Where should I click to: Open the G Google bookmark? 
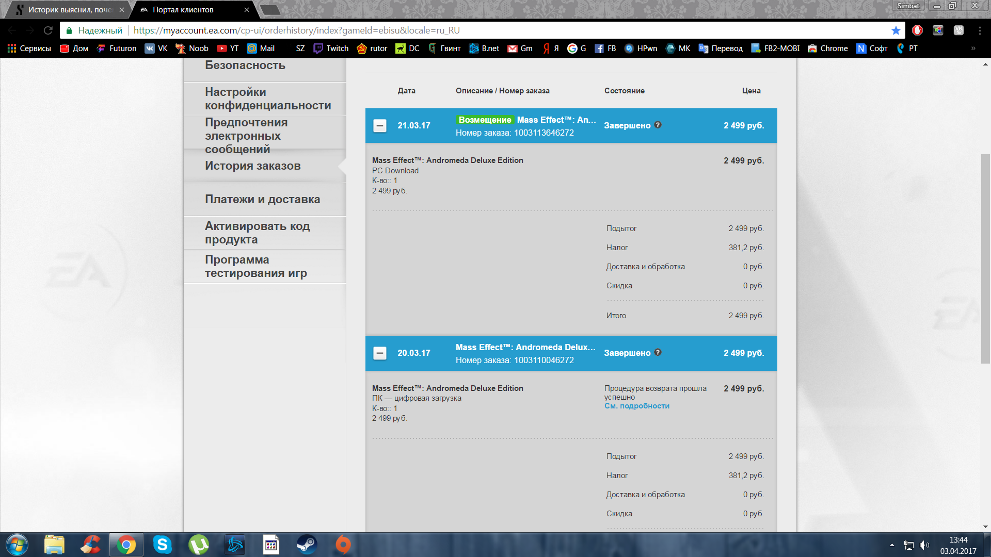click(x=577, y=48)
